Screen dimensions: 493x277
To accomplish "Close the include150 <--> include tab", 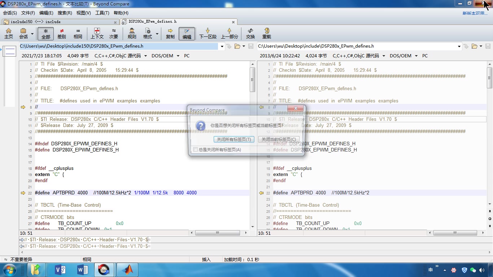I will coord(115,22).
